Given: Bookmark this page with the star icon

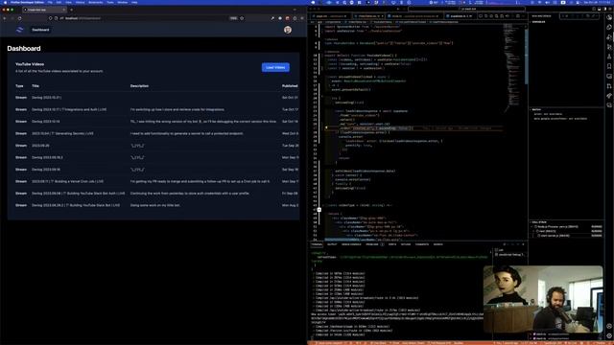Looking at the screenshot, I should point(242,18).
